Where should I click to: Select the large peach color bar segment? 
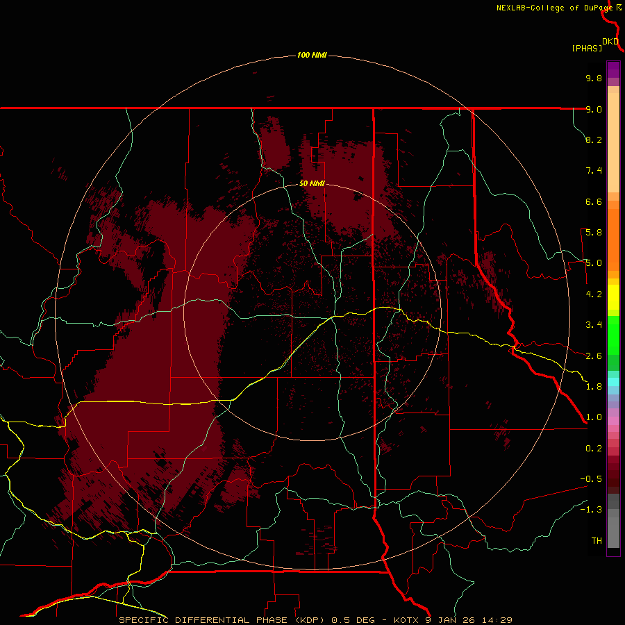tap(613, 142)
